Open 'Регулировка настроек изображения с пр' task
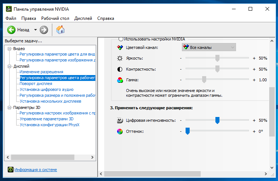This screenshot has width=278, height=181. (x=57, y=113)
